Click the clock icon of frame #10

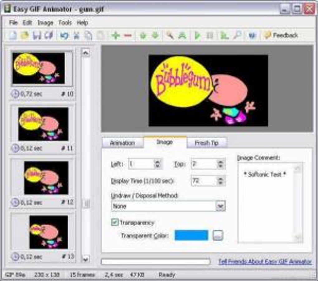pos(15,94)
